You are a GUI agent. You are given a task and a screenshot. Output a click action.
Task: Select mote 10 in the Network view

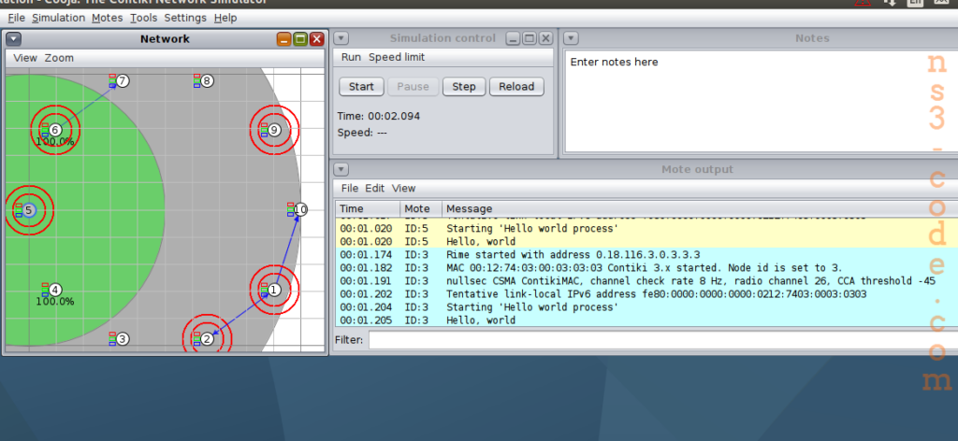[x=300, y=210]
